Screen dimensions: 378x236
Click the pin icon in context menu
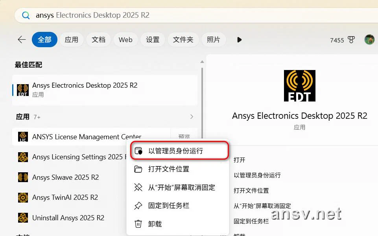(138, 206)
